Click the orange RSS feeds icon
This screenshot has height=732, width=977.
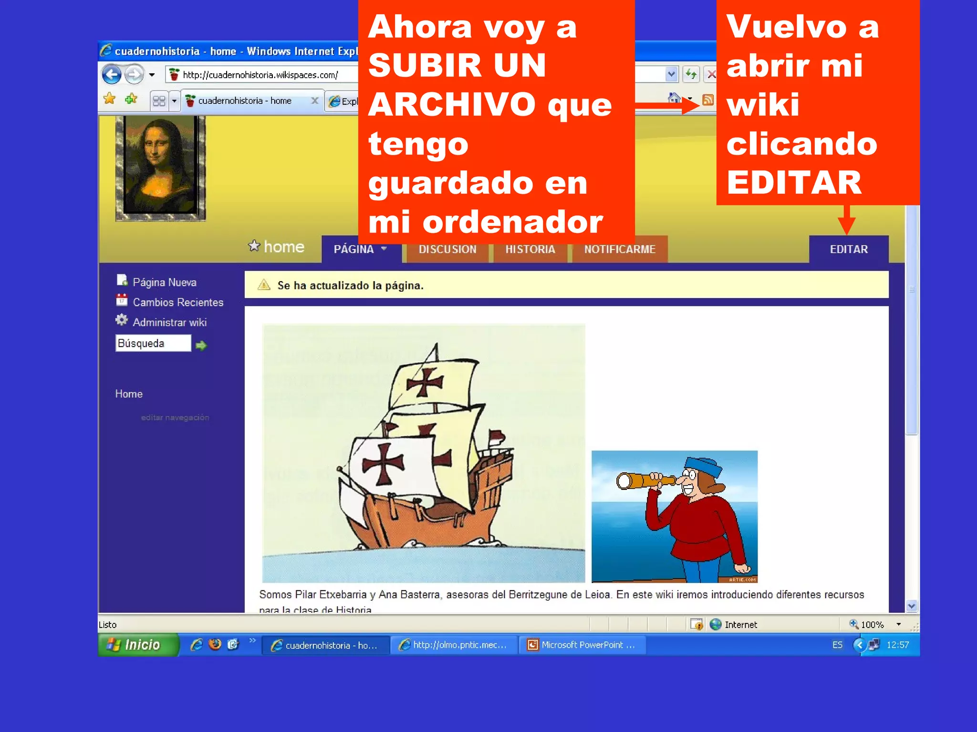[x=708, y=100]
